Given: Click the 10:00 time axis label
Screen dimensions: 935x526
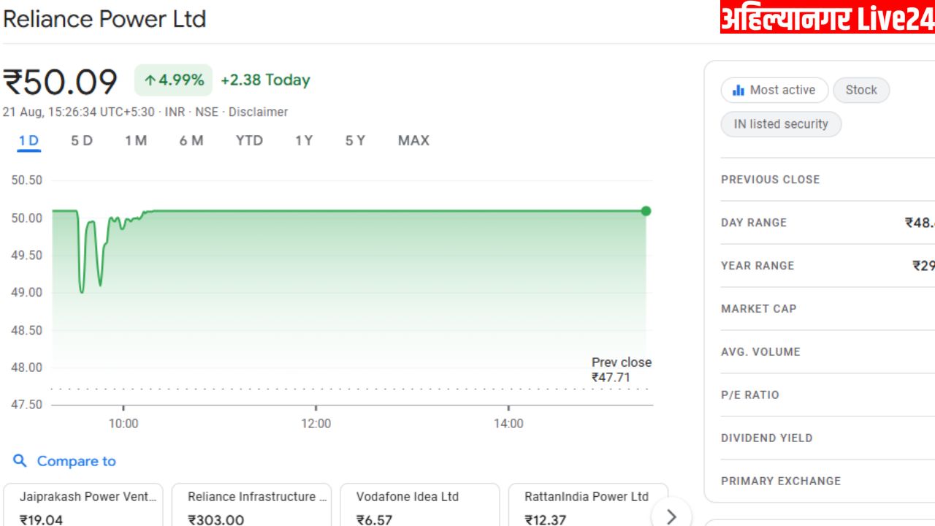Looking at the screenshot, I should tap(123, 424).
